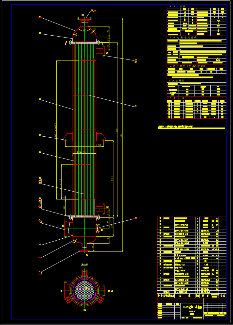
Task: Click the drawing title in the title block
Action: (192, 307)
